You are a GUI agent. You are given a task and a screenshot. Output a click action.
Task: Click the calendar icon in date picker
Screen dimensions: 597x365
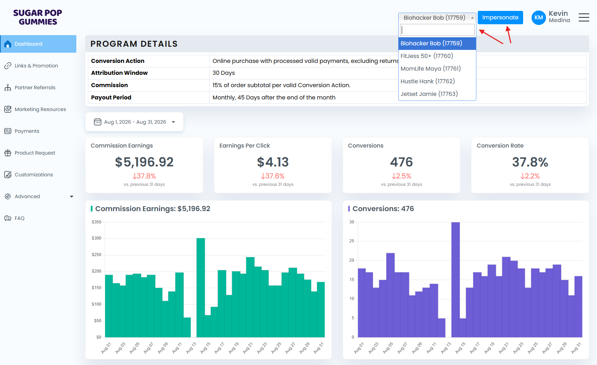[97, 122]
